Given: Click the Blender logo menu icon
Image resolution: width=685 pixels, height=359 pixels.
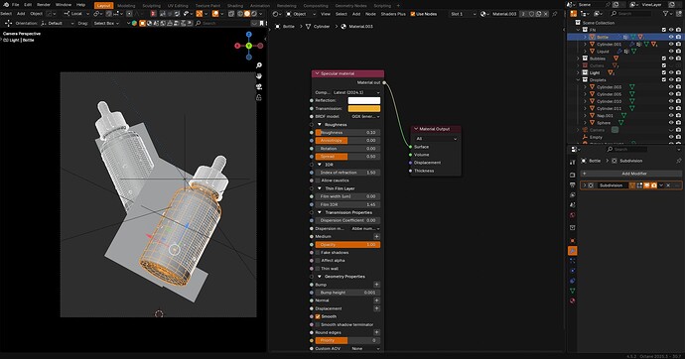Looking at the screenshot, I should pos(6,4).
